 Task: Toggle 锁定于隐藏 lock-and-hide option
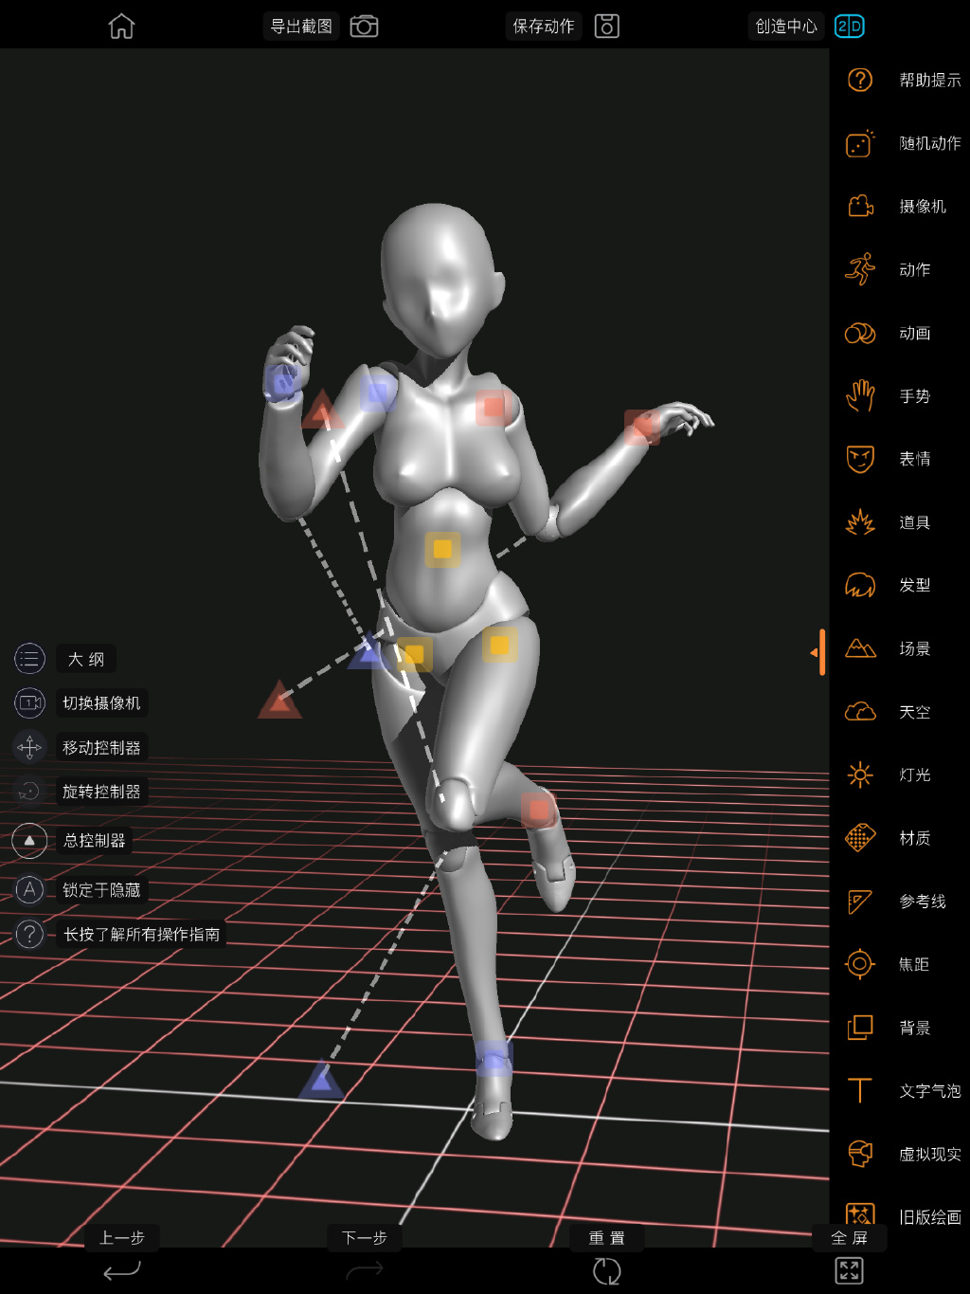click(29, 889)
